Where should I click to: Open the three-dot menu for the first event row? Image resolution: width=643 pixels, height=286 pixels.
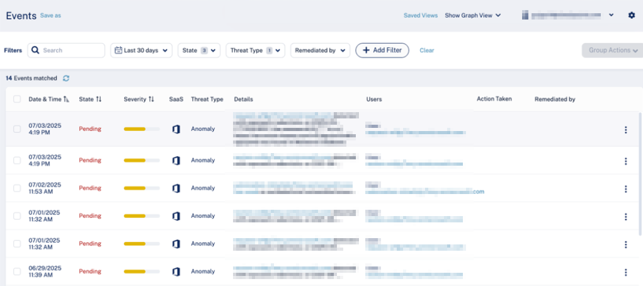coord(625,130)
